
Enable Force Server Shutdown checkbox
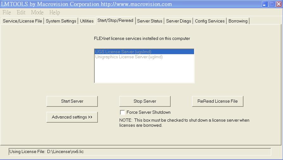(x=123, y=112)
